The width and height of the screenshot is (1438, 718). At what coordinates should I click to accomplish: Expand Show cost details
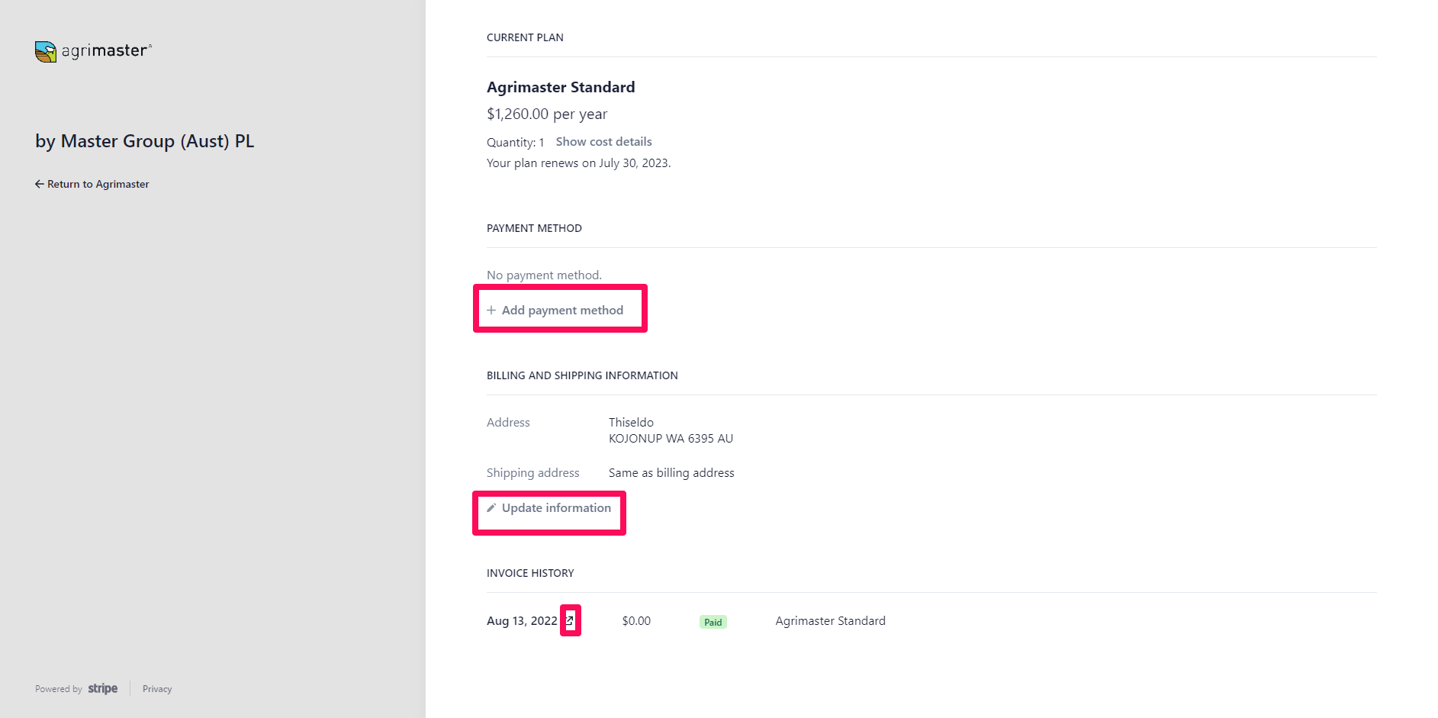coord(603,142)
